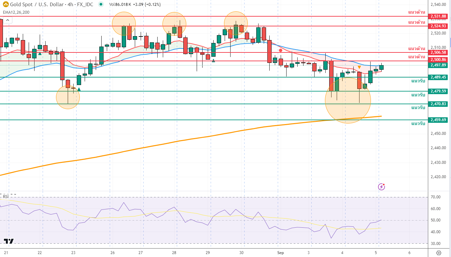Image resolution: width=451 pixels, height=257 pixels.
Task: Click the 2,470.83 support price tag
Action: tap(438, 104)
